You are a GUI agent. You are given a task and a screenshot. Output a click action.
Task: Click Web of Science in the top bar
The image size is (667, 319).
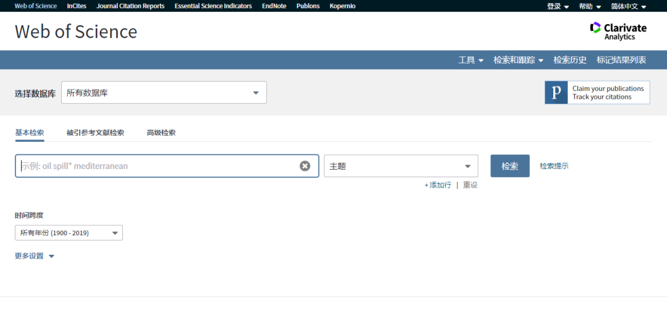click(x=36, y=6)
